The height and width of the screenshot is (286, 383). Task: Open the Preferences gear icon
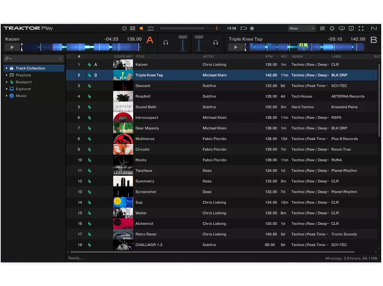(332, 28)
